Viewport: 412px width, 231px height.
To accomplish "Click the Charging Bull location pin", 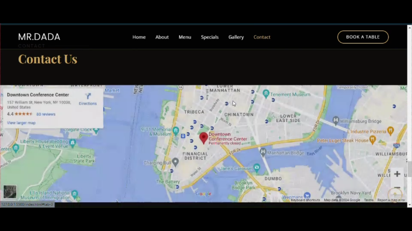I will 175,162.
